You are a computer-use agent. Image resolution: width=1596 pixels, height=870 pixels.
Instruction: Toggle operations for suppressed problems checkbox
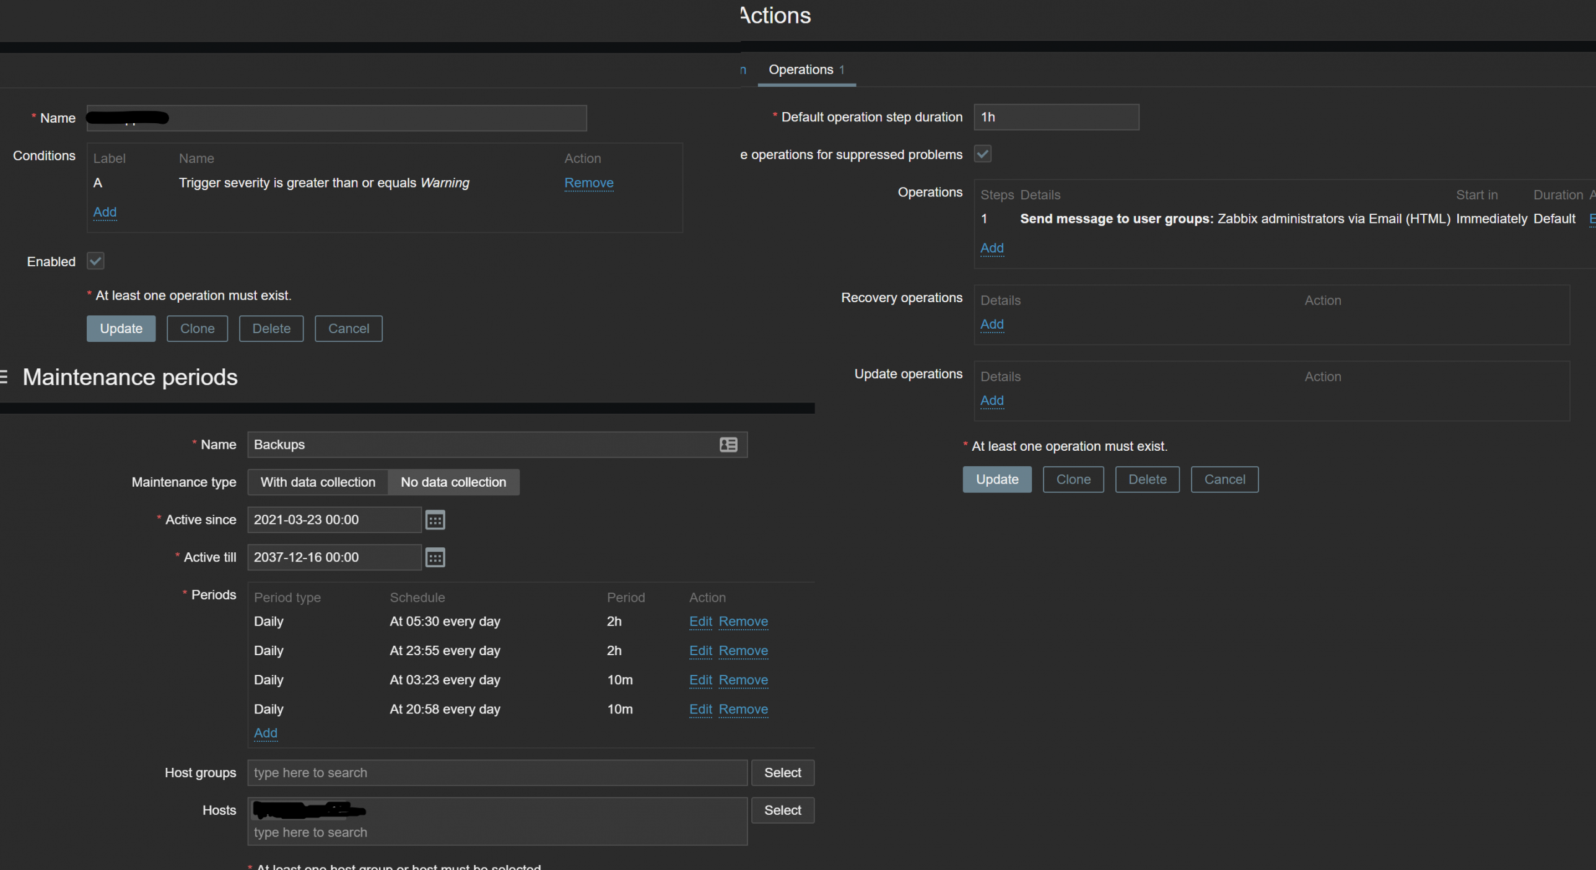pyautogui.click(x=983, y=154)
